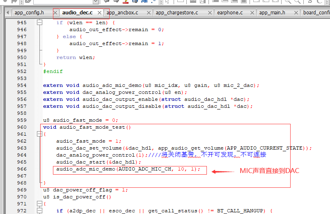Click the audio_adc_mic_demo extern declaration
The width and height of the screenshot is (330, 214).
click(x=151, y=85)
